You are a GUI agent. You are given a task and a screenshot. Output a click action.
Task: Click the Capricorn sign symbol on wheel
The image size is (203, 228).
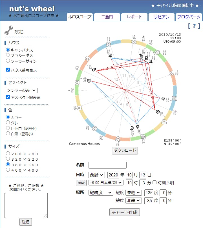157,52
